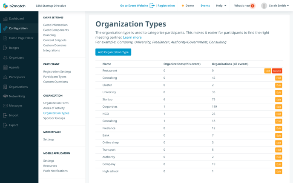The height and width of the screenshot is (183, 293).
Task: Go to Event Website link
Action: tap(134, 6)
